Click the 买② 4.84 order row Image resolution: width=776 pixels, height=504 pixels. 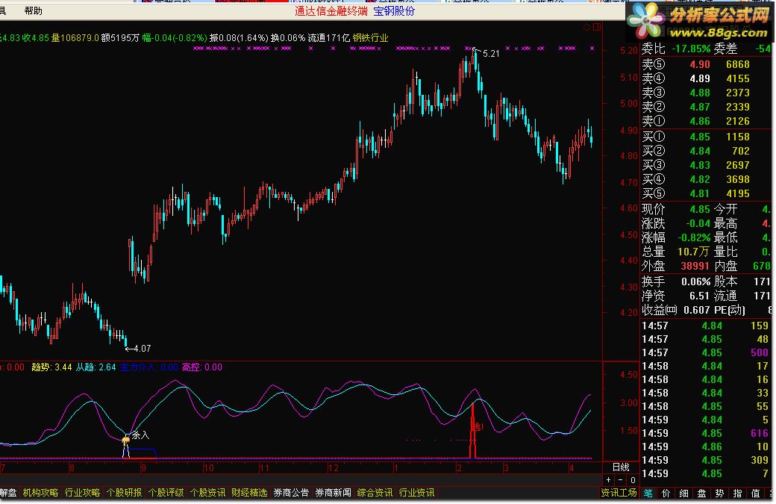click(706, 151)
